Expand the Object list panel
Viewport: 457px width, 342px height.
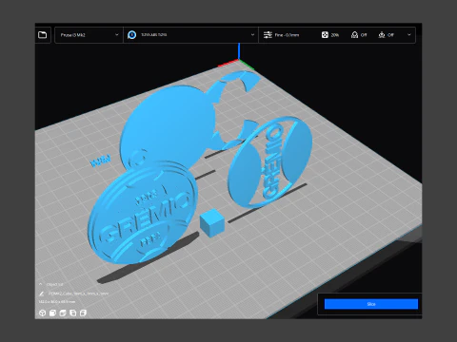[51, 284]
